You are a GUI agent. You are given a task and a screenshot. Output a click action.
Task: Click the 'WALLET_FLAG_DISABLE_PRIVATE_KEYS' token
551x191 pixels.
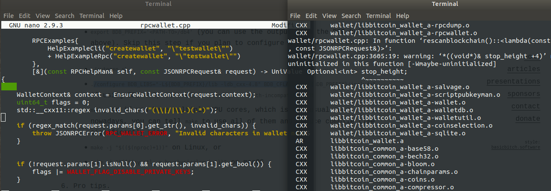pos(128,172)
